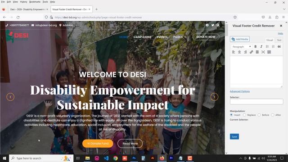Open the website search icon
This screenshot has width=288, height=162.
[218, 25]
